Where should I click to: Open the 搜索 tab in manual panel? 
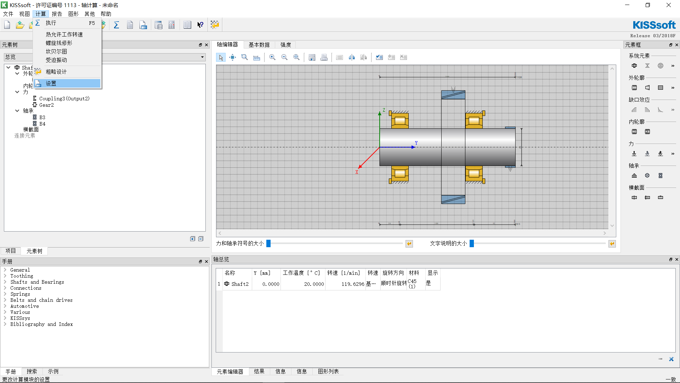click(32, 371)
